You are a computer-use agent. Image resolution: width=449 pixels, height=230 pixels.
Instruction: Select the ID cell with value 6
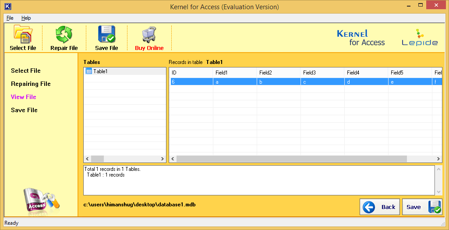coord(191,81)
